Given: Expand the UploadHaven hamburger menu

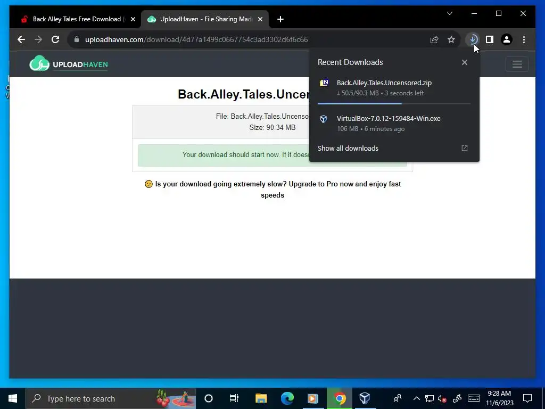Looking at the screenshot, I should pos(517,64).
